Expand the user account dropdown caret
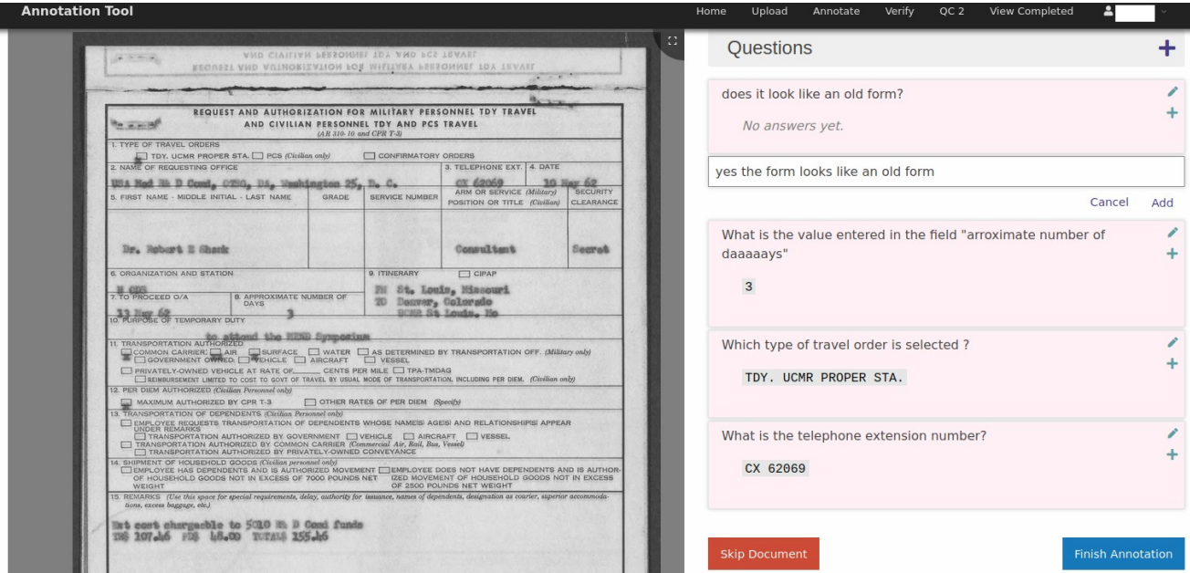The height and width of the screenshot is (573, 1190). coord(1163,12)
